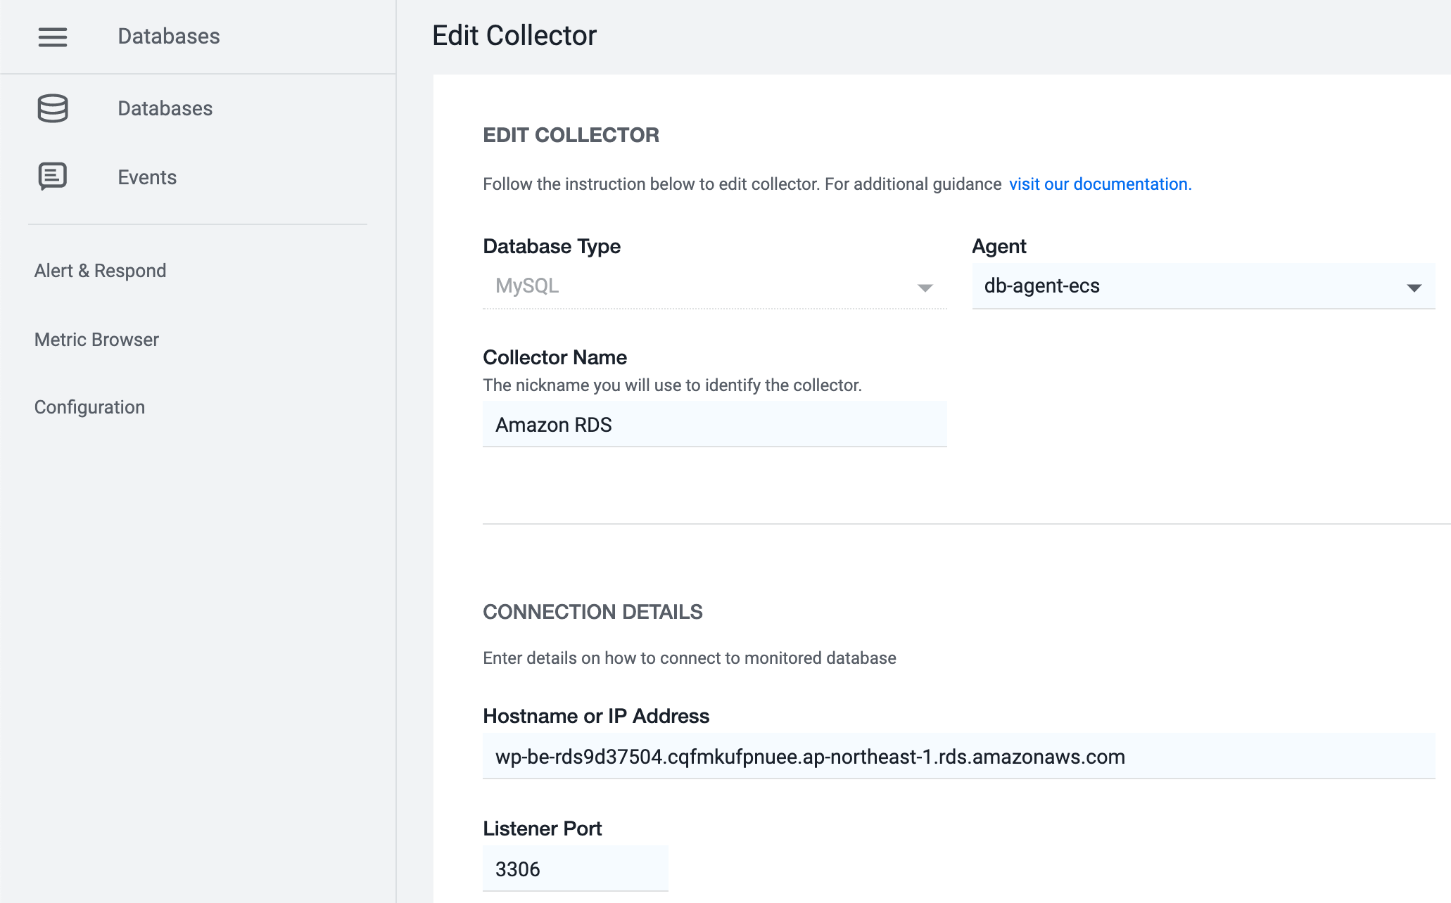Select the hostname ending in rds.amazonaws.com
Image resolution: width=1451 pixels, height=903 pixels.
(809, 757)
